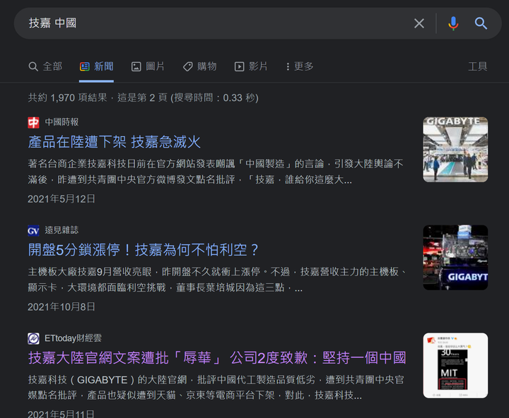
Task: Click the 遠見雜誌 source name
Action: click(62, 230)
